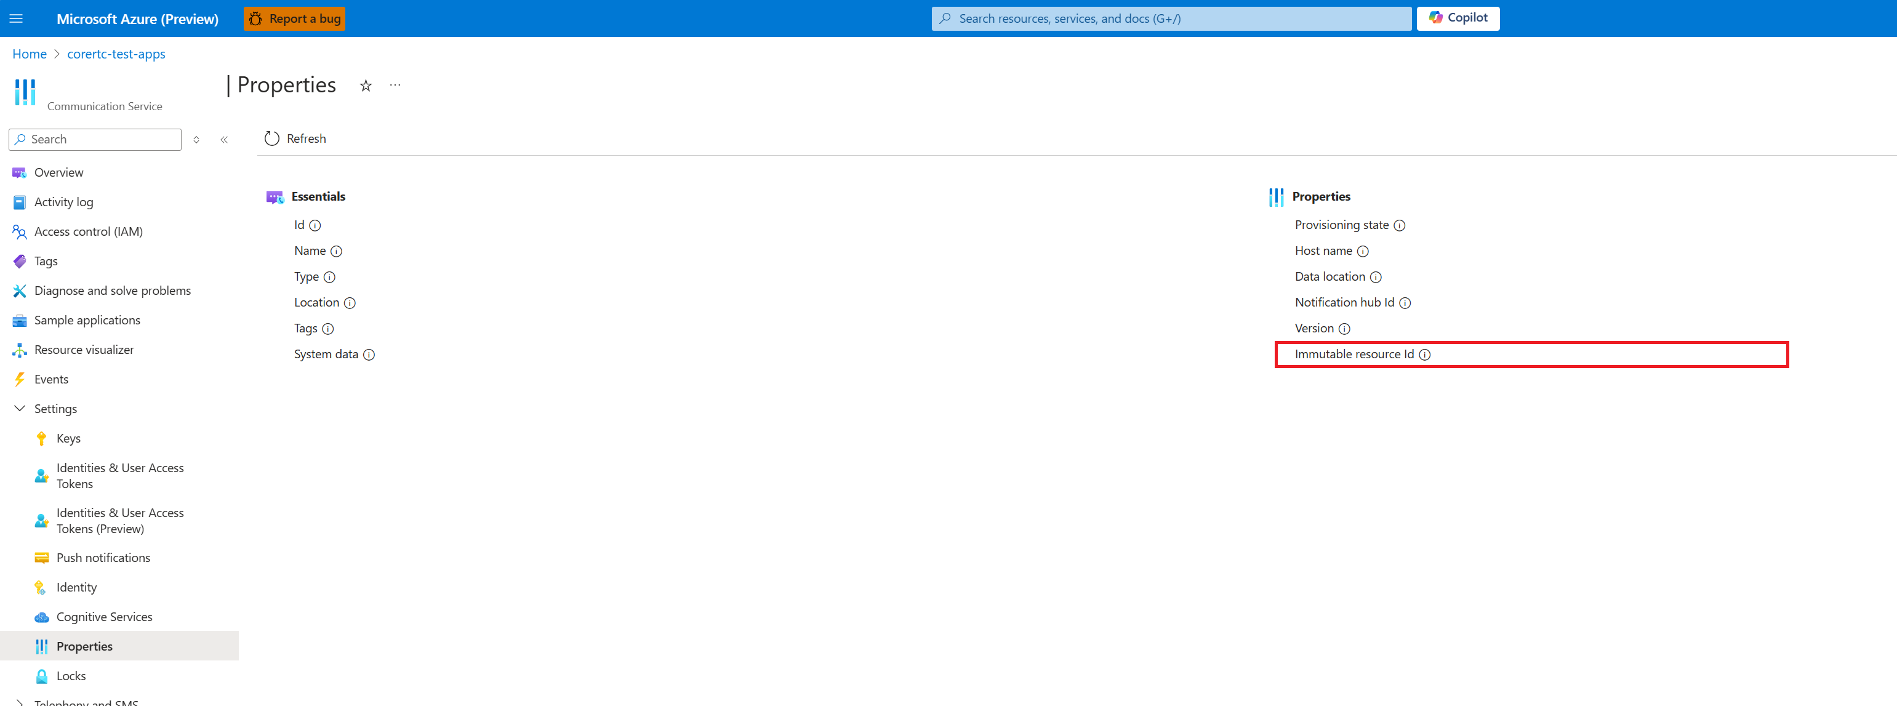
Task: Select Cognitive Services in sidebar
Action: 104,616
